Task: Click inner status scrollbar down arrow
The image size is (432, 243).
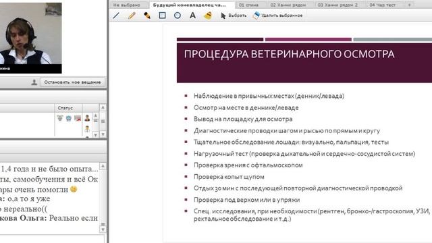Action: tap(96, 135)
